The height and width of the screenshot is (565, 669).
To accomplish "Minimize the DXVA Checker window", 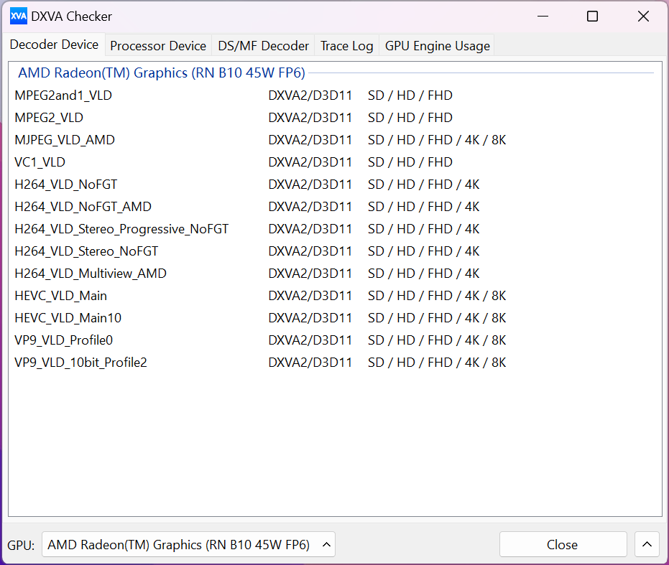I will (543, 17).
